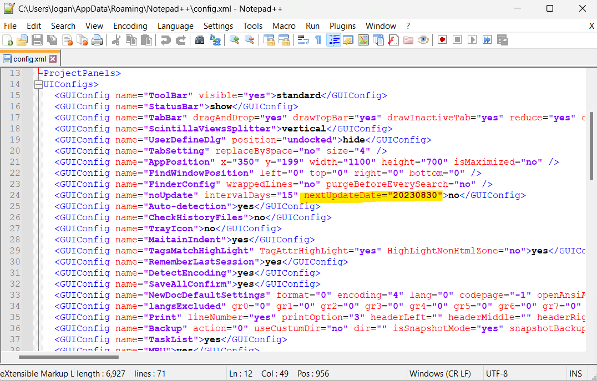Toggle synchronized horizontal scrolling

284,40
